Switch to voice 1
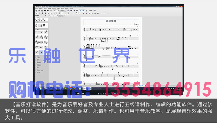 coord(101,13)
